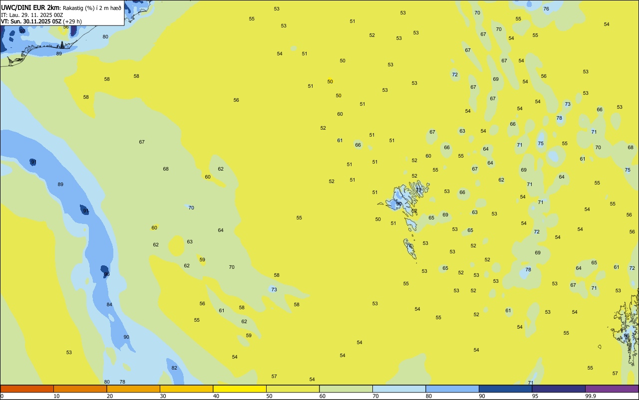This screenshot has width=639, height=400.
Task: Select the 'VT: Sun. 30.11.2025 05Z (+29 h)' line
Action: pos(41,21)
